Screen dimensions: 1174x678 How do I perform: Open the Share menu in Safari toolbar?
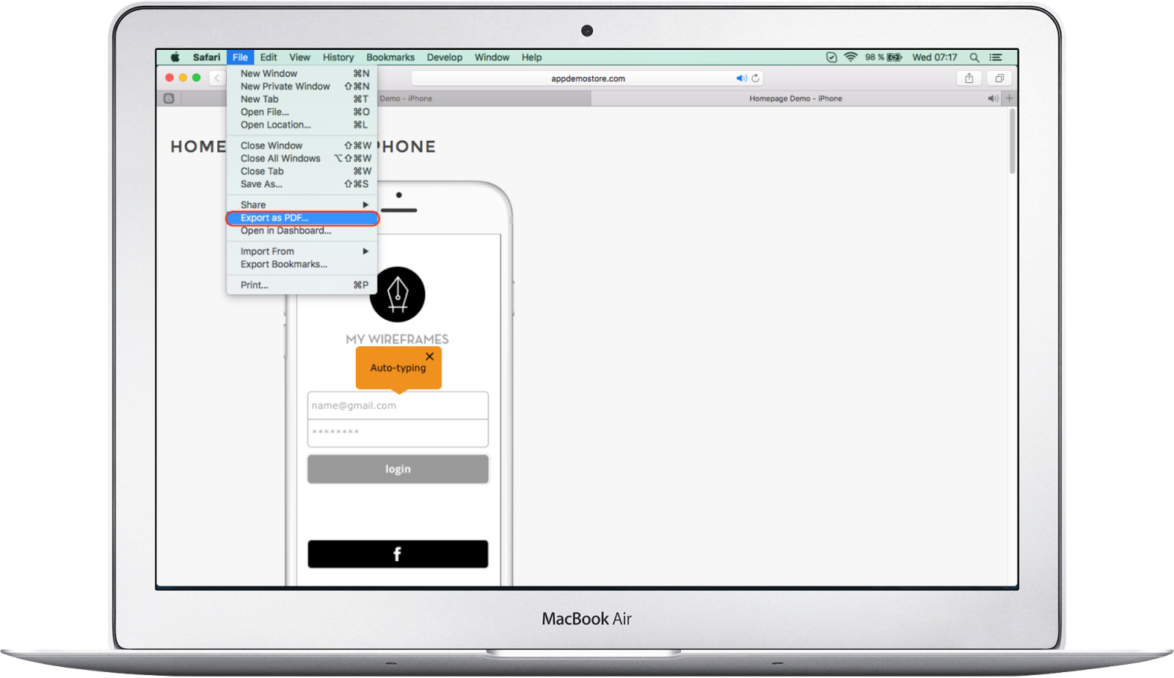(969, 78)
